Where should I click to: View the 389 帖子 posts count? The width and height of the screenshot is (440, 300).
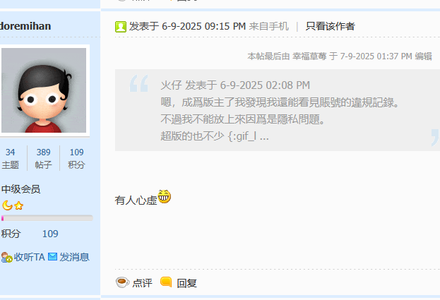coord(43,158)
